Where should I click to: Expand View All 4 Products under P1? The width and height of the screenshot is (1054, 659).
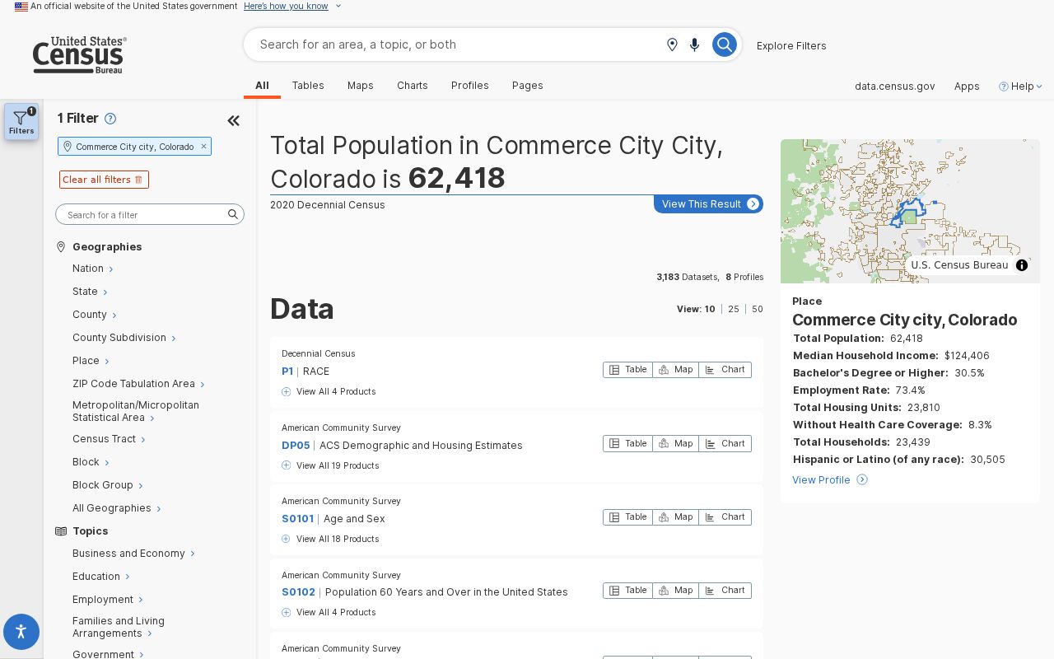pos(329,391)
